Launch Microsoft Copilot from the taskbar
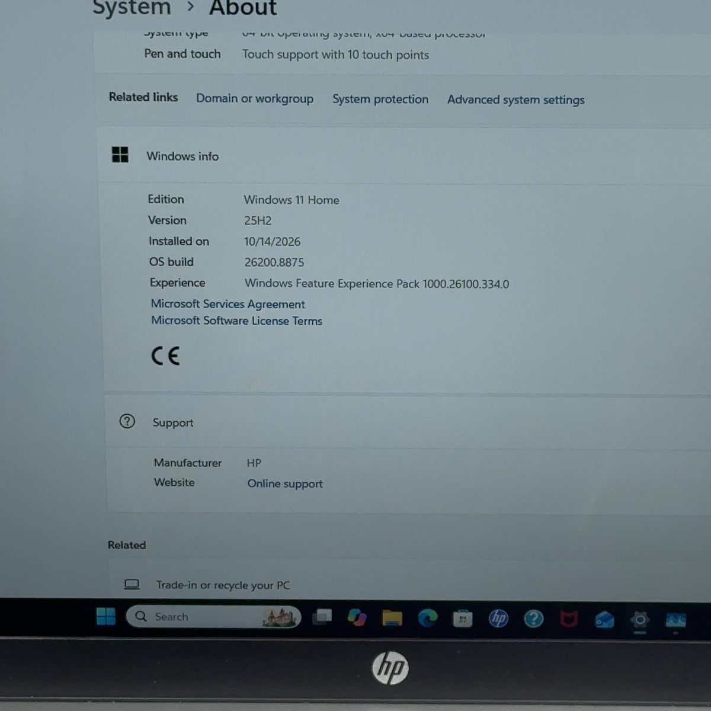The image size is (711, 711). point(357,618)
